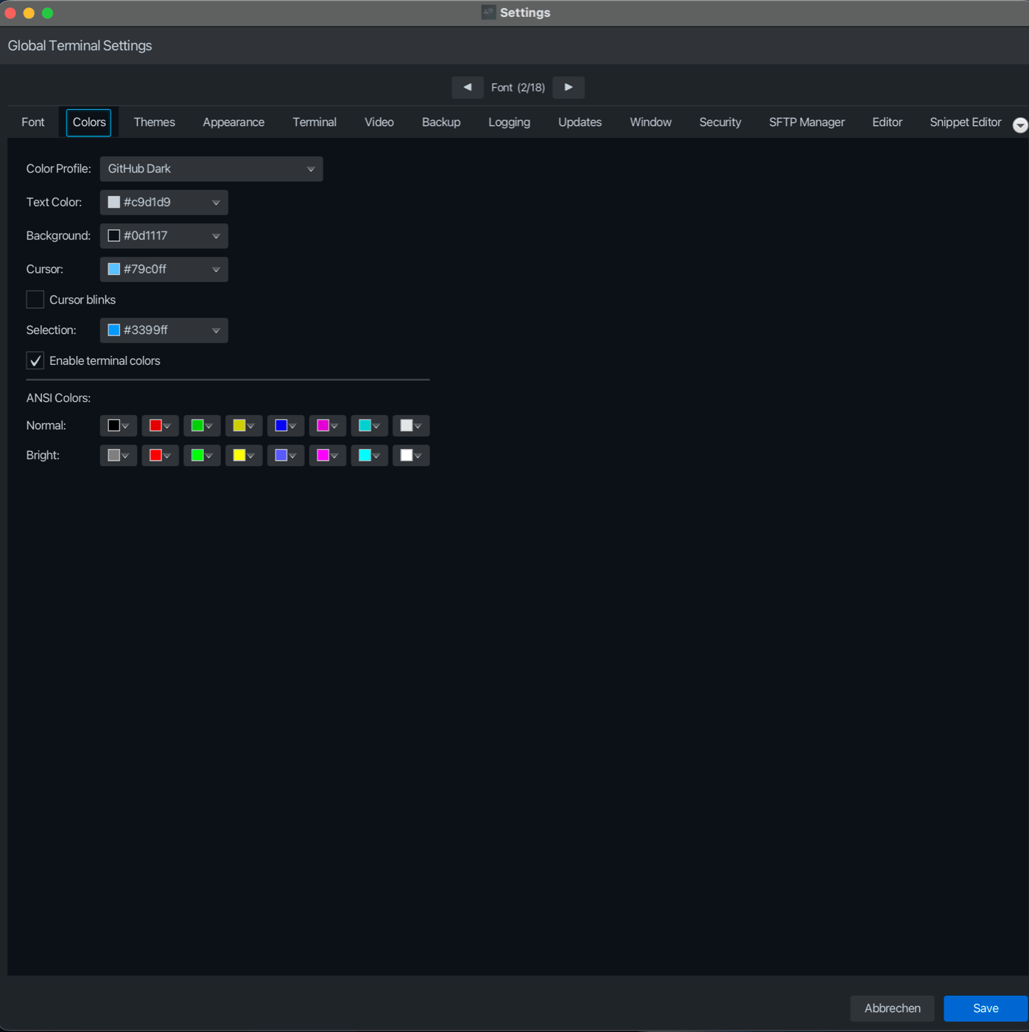Image resolution: width=1029 pixels, height=1032 pixels.
Task: Pick the Bright white ANSI color
Action: (411, 456)
